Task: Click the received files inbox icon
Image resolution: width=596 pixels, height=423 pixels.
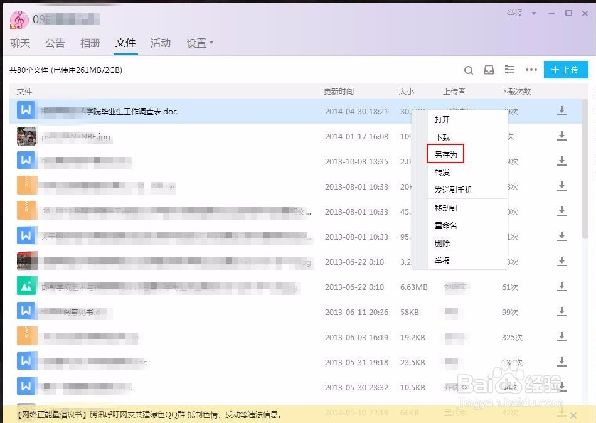Action: 489,70
